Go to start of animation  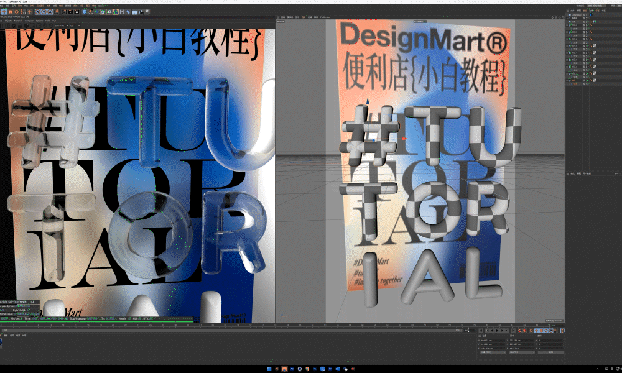[481, 331]
